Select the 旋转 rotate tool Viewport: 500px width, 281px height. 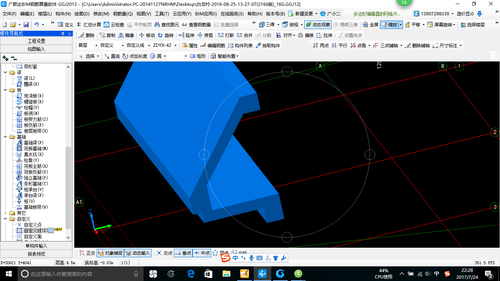pyautogui.click(x=165, y=35)
